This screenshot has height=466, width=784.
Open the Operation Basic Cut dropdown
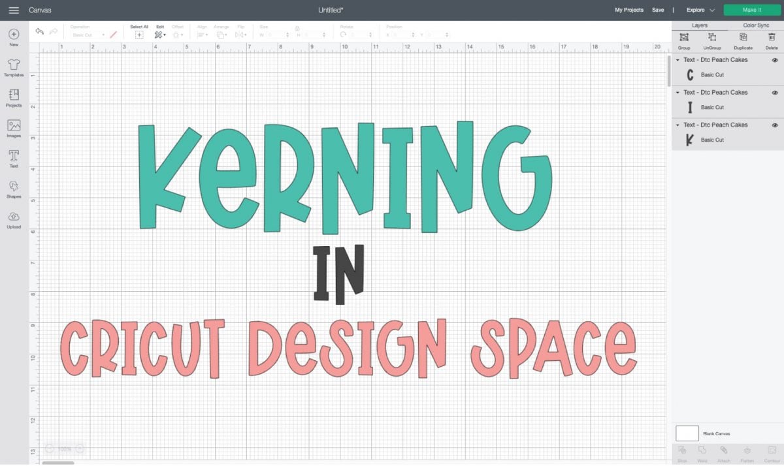coord(88,35)
